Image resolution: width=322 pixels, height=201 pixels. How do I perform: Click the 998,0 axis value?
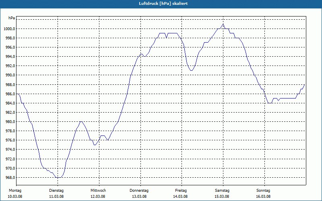pos(10,38)
